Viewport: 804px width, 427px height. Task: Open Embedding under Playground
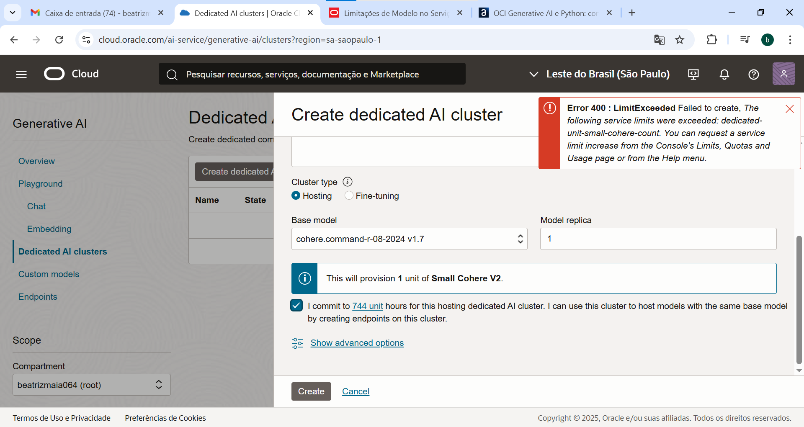(49, 229)
